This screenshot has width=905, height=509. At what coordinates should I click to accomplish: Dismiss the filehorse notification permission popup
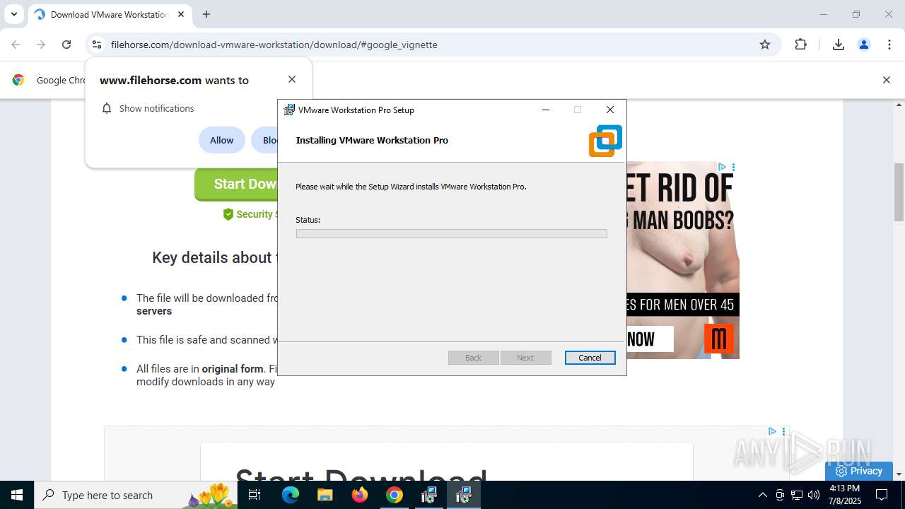(292, 79)
